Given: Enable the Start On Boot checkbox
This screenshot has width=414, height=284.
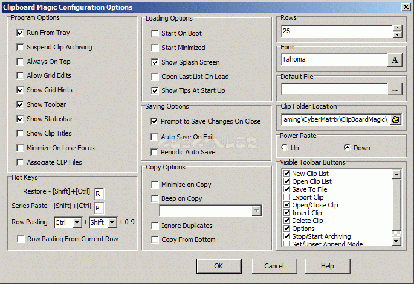Looking at the screenshot, I should [x=155, y=33].
